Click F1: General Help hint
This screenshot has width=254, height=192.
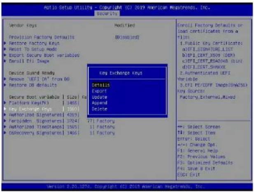point(198,150)
